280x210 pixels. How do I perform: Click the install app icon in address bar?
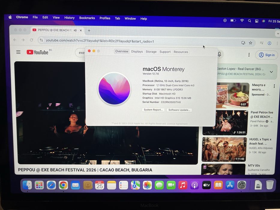click(243, 43)
